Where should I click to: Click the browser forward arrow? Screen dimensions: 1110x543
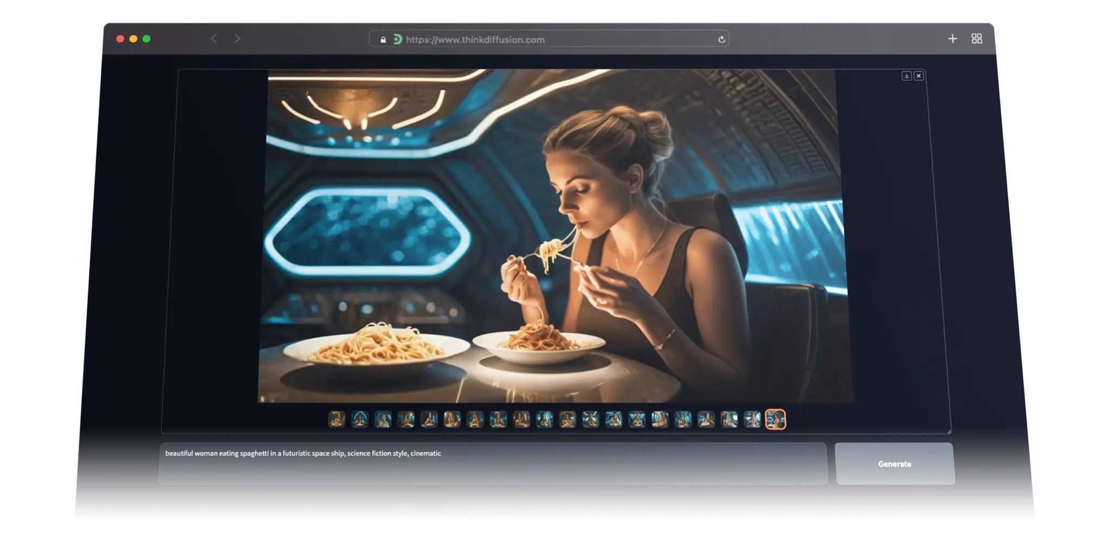coord(237,38)
